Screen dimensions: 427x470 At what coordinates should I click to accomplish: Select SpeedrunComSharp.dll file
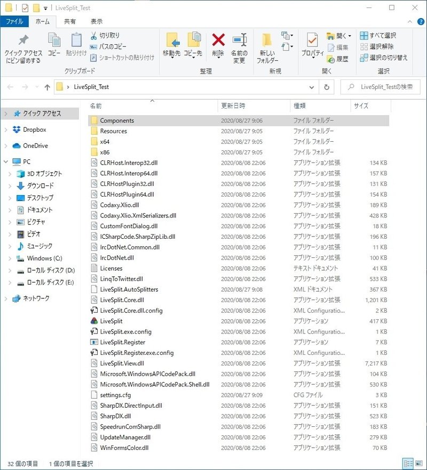point(239,426)
